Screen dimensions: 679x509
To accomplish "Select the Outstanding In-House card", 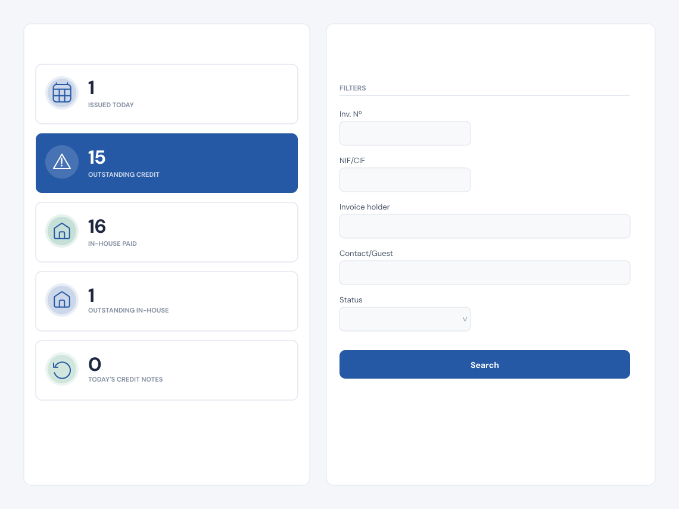I will 167,301.
